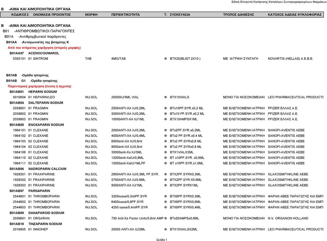327x241 pixels.
Task: Click the BTX10VIALS packaging value
Action: pos(180,97)
